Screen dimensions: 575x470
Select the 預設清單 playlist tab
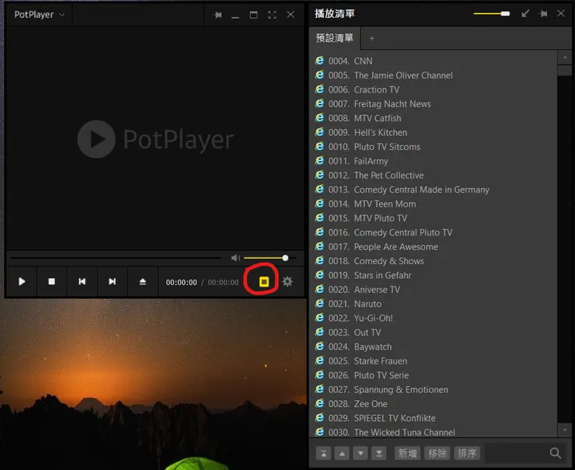click(334, 38)
